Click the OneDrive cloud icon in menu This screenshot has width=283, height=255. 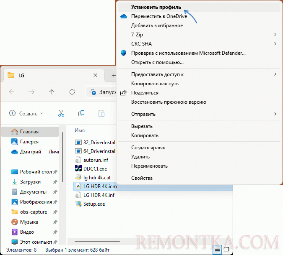point(124,16)
